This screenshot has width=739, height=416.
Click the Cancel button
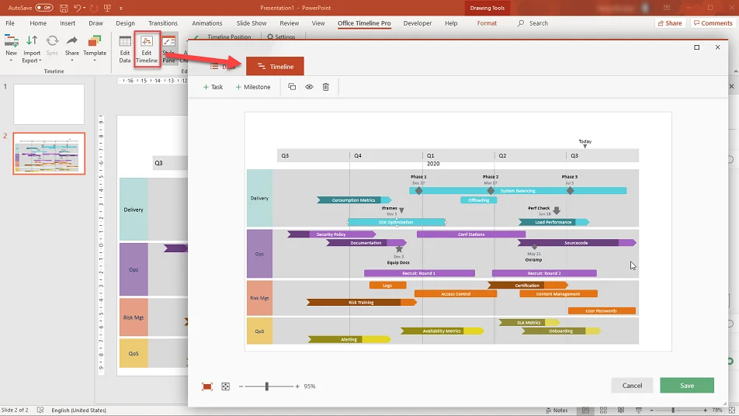[x=632, y=385]
